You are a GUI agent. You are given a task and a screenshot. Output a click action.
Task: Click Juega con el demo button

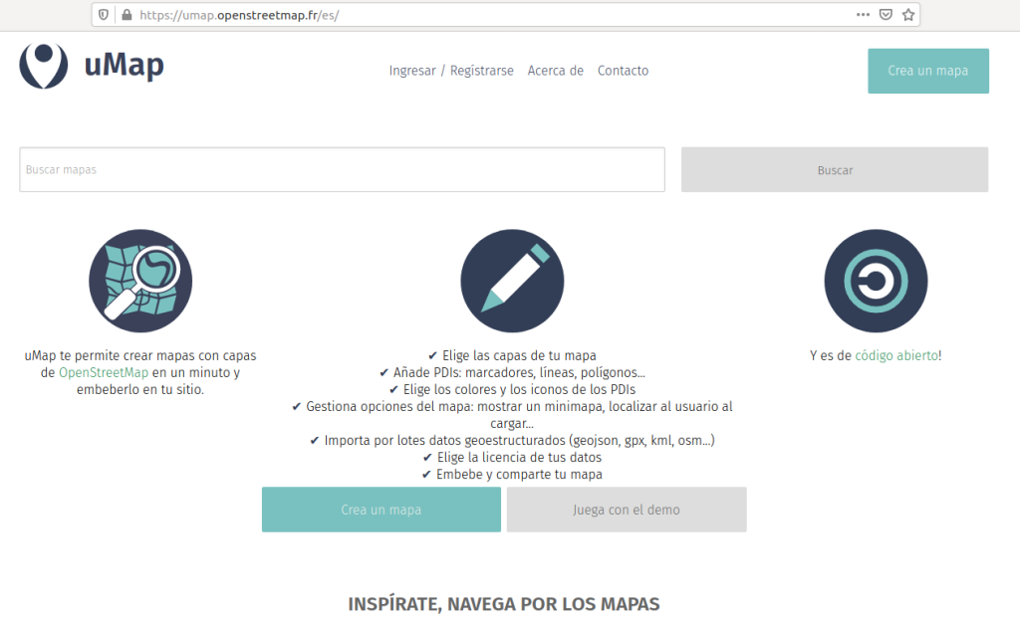tap(627, 510)
